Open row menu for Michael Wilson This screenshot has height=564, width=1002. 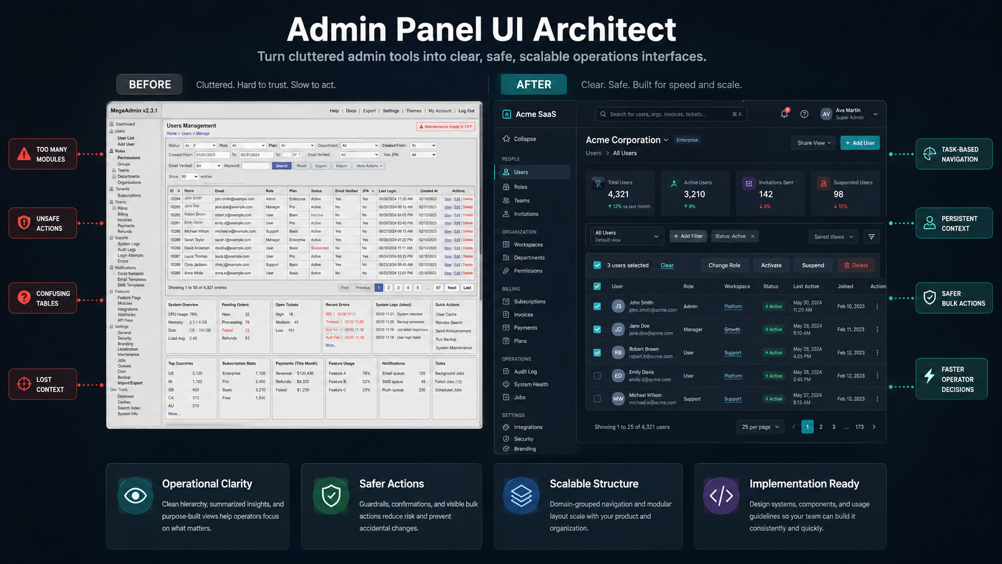coord(877,399)
